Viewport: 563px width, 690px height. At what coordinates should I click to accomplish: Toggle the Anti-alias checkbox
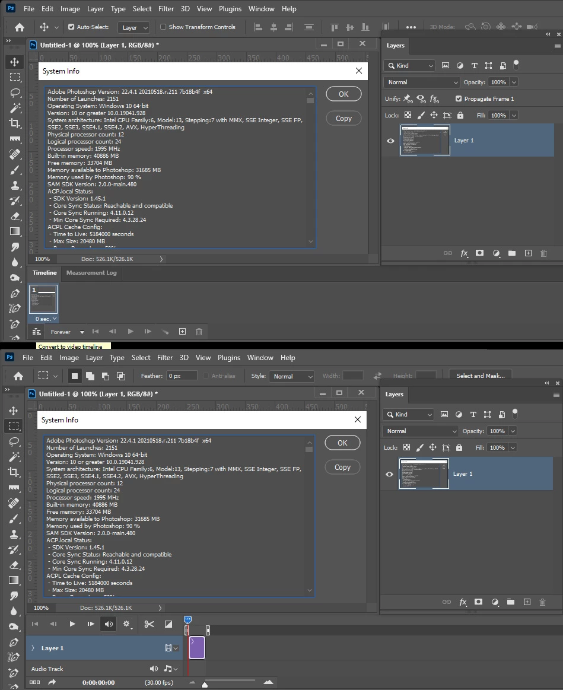tap(206, 376)
